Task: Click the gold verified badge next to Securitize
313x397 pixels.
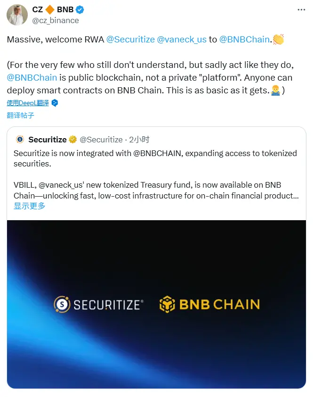Action: 72,140
